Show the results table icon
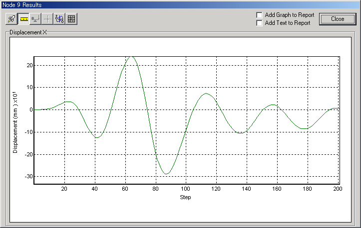This screenshot has height=228, width=361. [x=71, y=19]
